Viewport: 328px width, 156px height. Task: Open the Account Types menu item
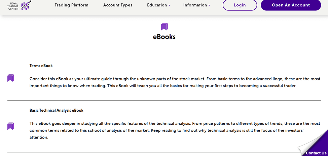118,5
